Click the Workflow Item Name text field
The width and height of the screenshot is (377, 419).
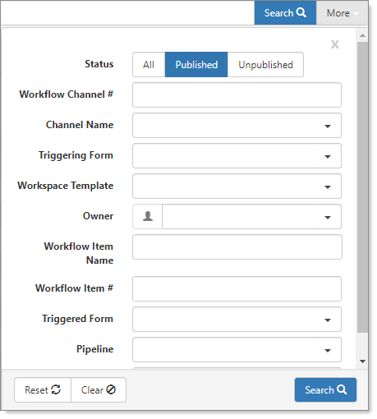pos(237,247)
